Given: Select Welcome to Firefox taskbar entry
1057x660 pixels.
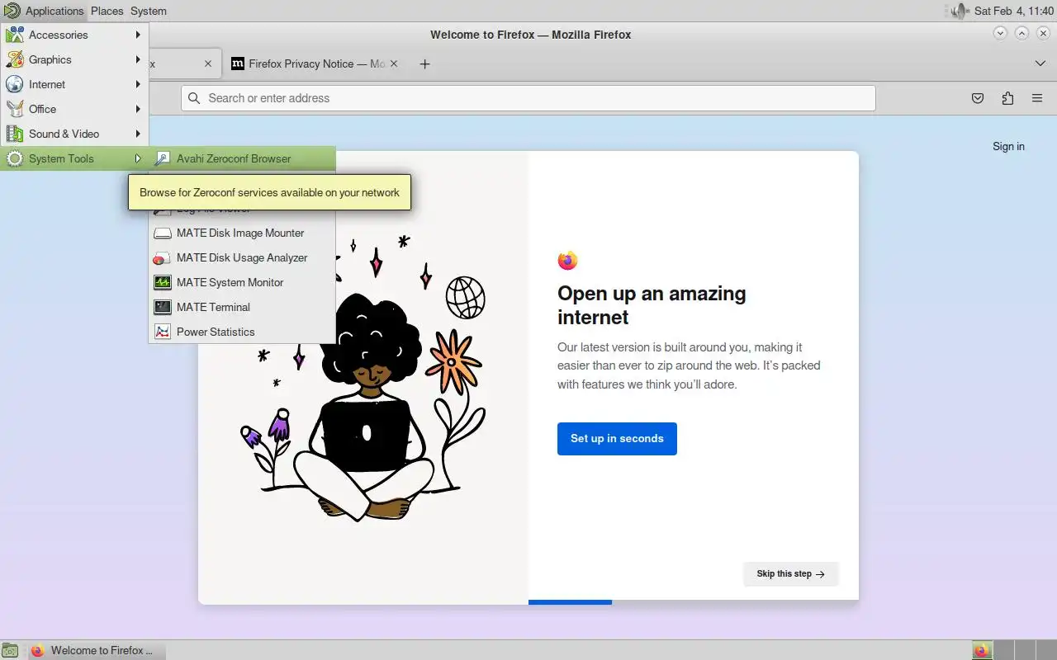Looking at the screenshot, I should (96, 650).
